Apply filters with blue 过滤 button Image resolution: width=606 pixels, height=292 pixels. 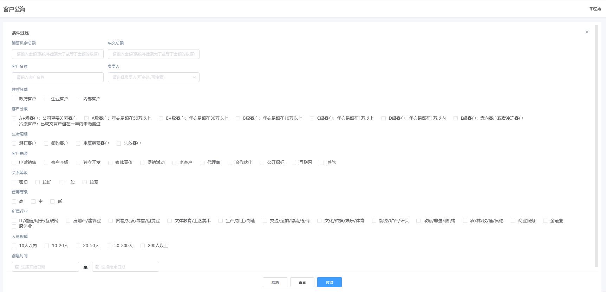[330, 282]
